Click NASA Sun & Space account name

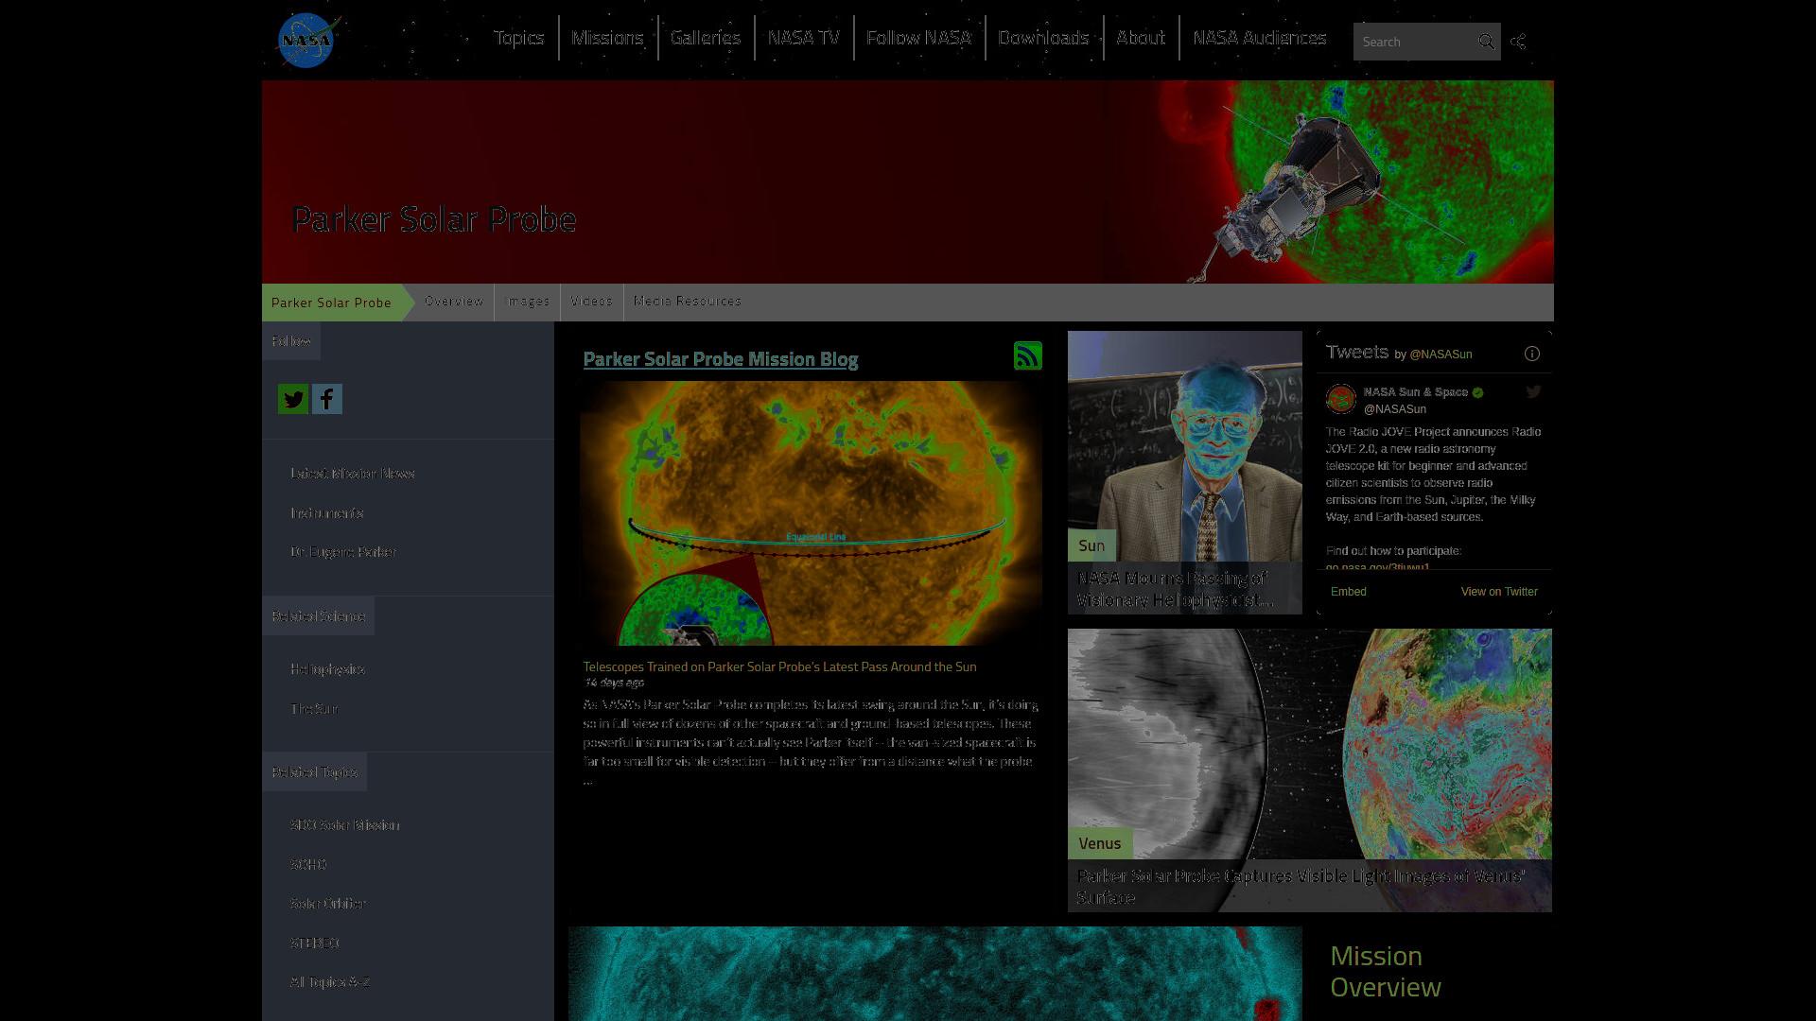click(x=1416, y=392)
